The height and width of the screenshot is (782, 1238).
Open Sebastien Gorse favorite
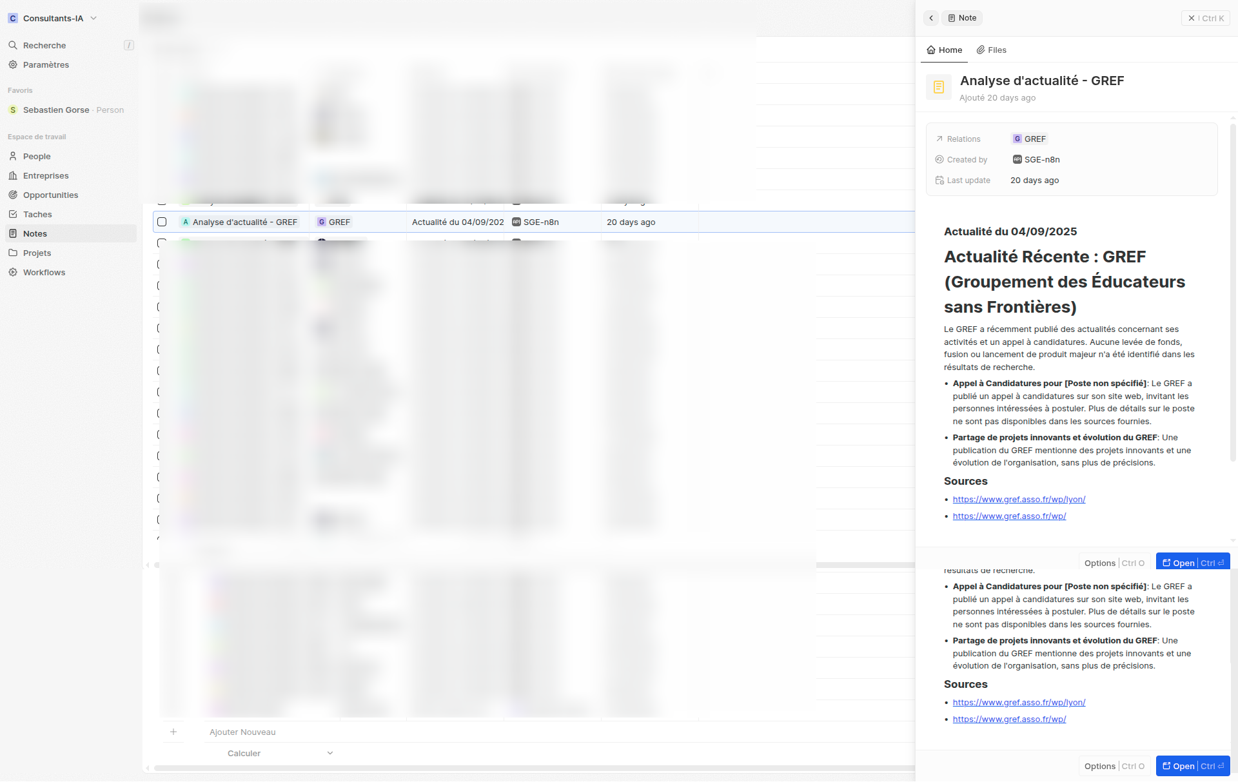point(56,110)
